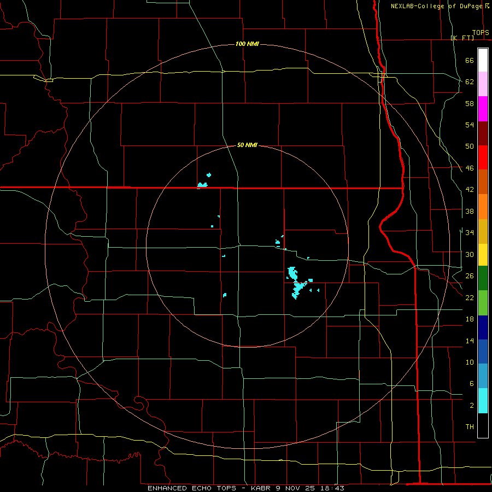
Task: Click the magenta legend color block
Action: pyautogui.click(x=483, y=109)
